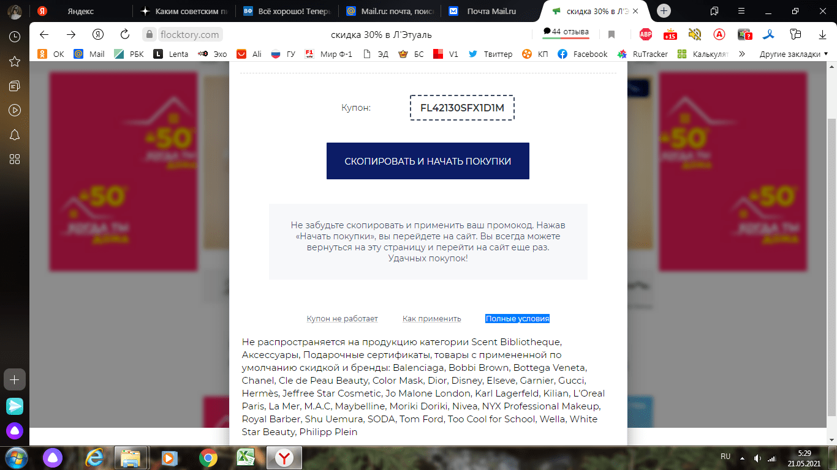Open the Windows Start button

pyautogui.click(x=17, y=457)
